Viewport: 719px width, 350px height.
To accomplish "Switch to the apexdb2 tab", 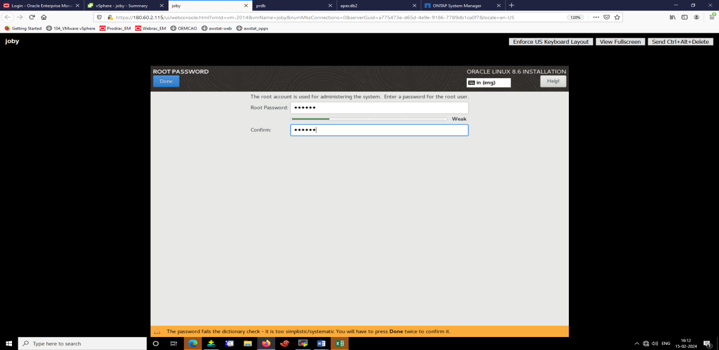I will point(377,5).
